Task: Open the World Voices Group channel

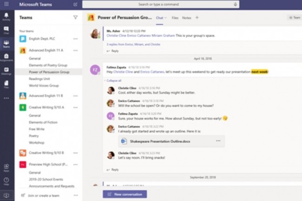Action: (44, 85)
